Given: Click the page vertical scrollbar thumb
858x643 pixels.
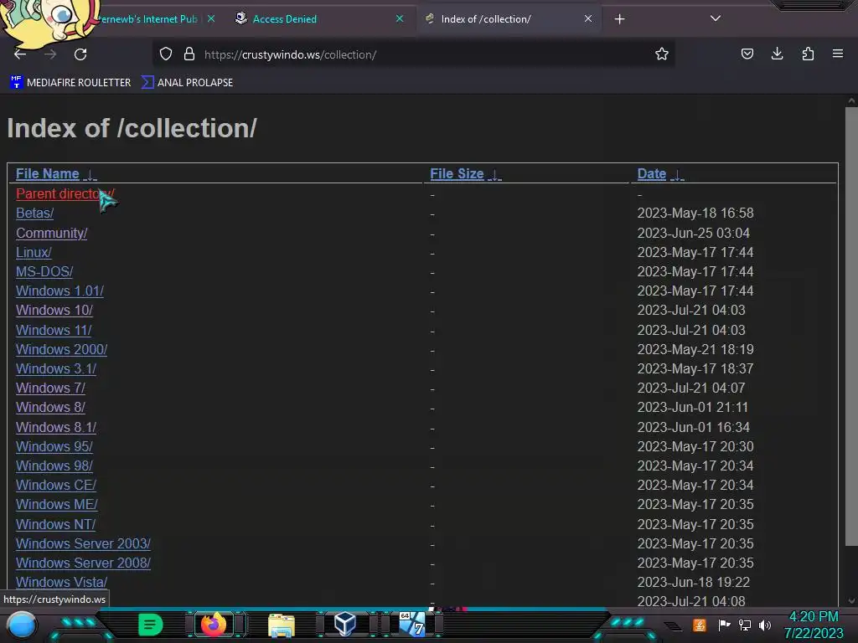Looking at the screenshot, I should 851,327.
